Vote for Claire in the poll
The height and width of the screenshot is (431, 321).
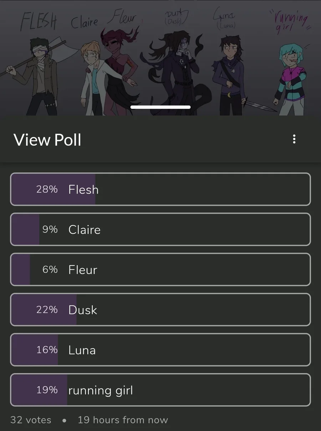click(160, 229)
